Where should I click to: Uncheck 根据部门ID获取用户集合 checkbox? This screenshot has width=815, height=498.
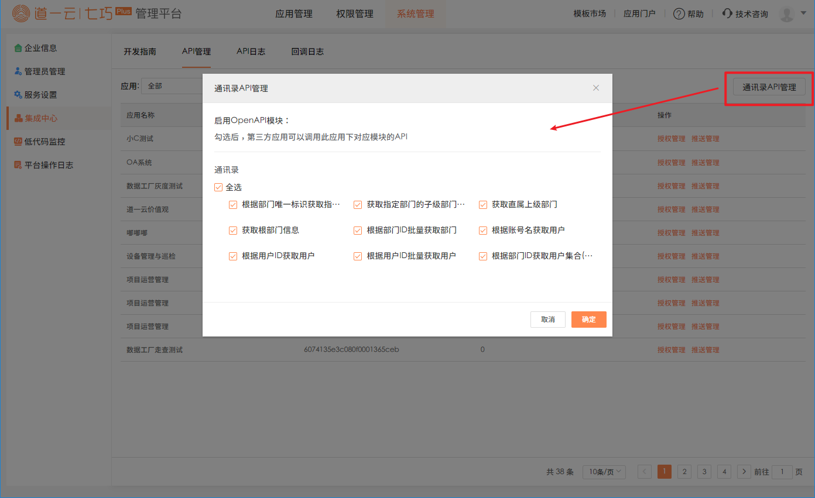pyautogui.click(x=483, y=256)
